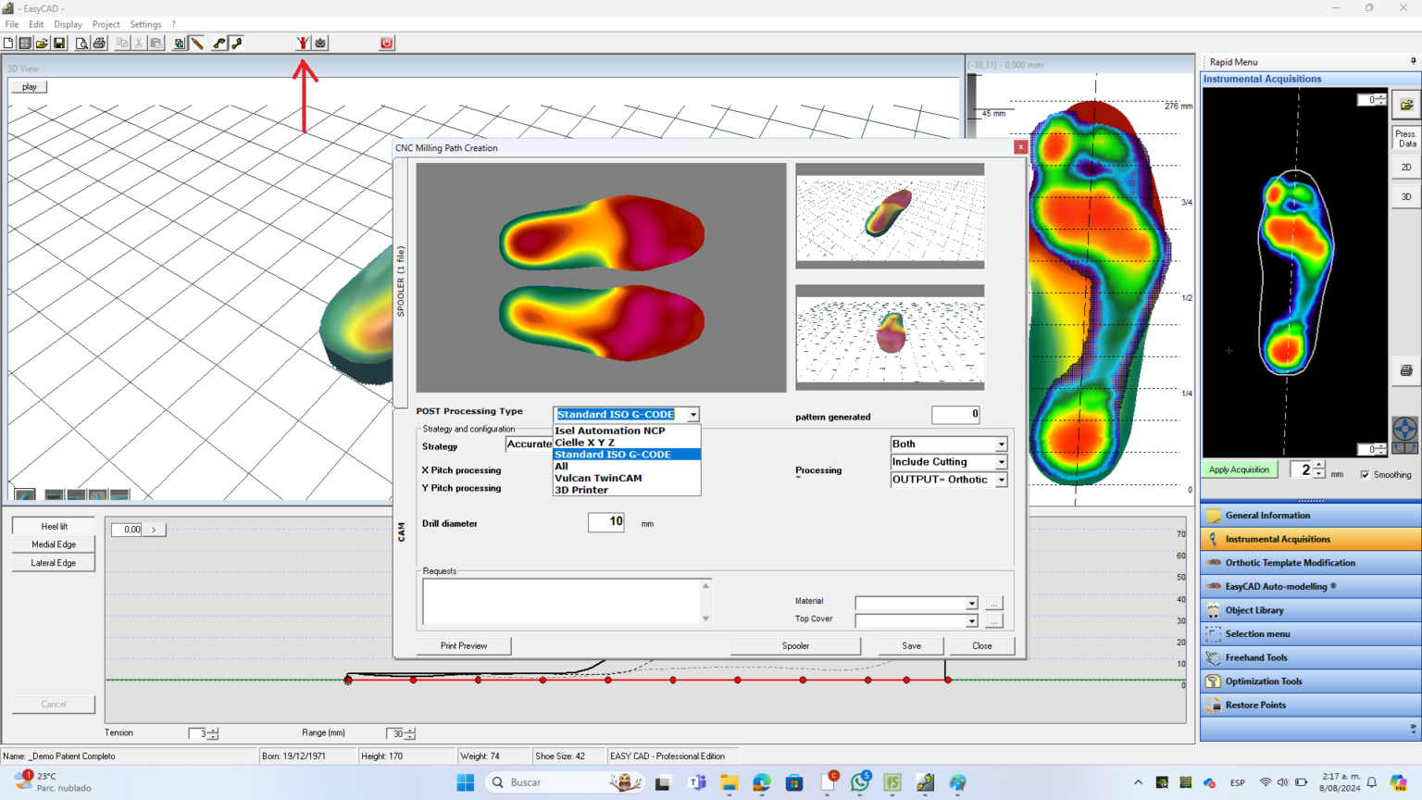The height and width of the screenshot is (800, 1422).
Task: Open the Settings menu
Action: (x=146, y=24)
